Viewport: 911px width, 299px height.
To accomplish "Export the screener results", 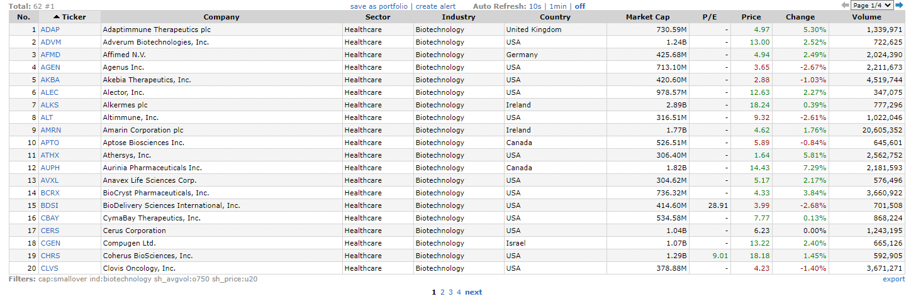I will 893,279.
